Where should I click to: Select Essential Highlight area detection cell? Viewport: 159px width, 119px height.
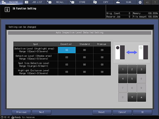(x=67, y=50)
